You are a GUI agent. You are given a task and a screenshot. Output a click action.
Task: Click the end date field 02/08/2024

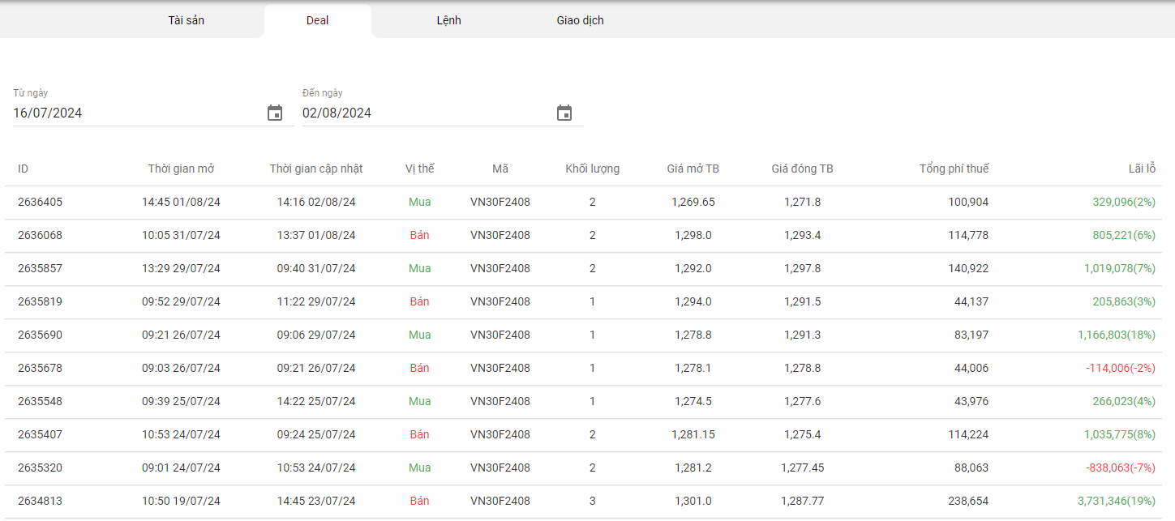[x=426, y=113]
